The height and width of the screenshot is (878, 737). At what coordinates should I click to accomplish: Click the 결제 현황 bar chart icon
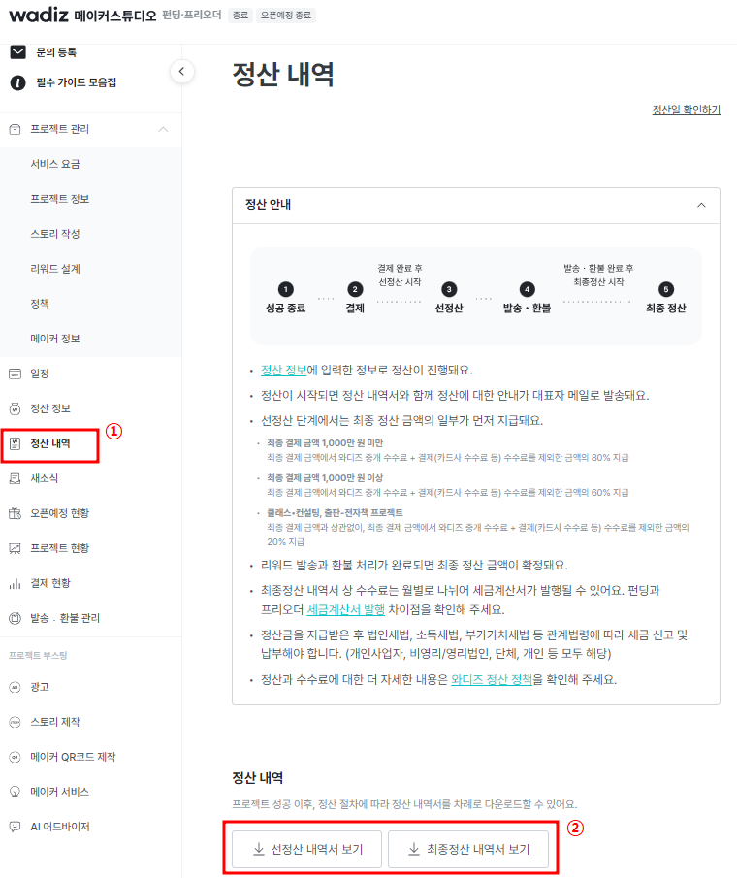[x=15, y=583]
